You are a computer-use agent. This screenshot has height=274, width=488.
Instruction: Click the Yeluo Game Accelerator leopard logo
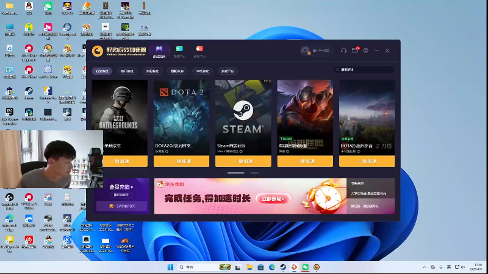tap(98, 51)
